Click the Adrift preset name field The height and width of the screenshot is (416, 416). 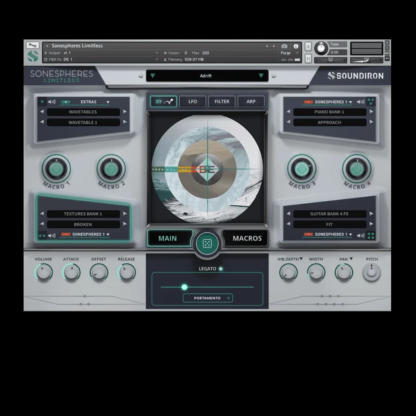207,75
